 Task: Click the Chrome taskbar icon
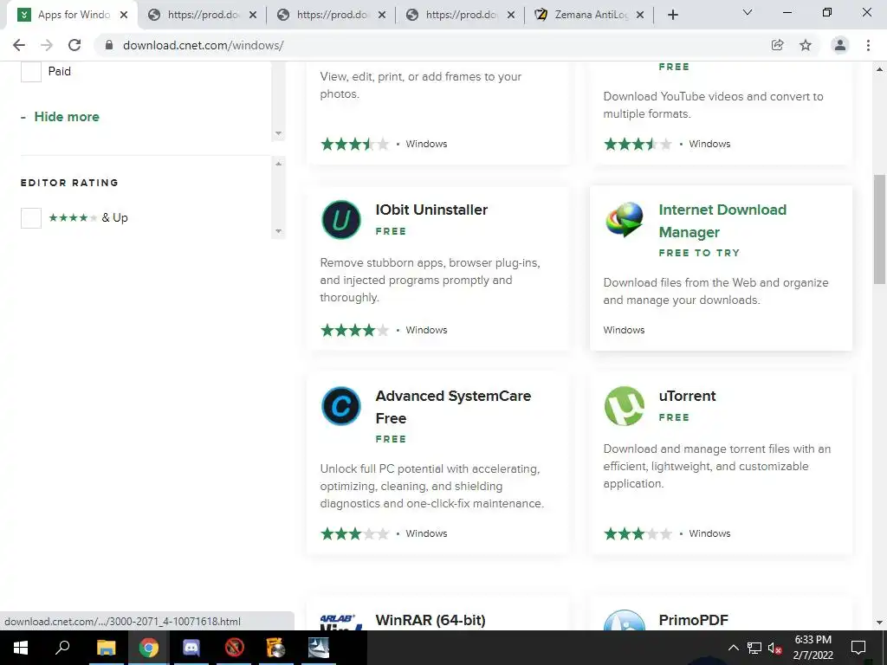149,648
